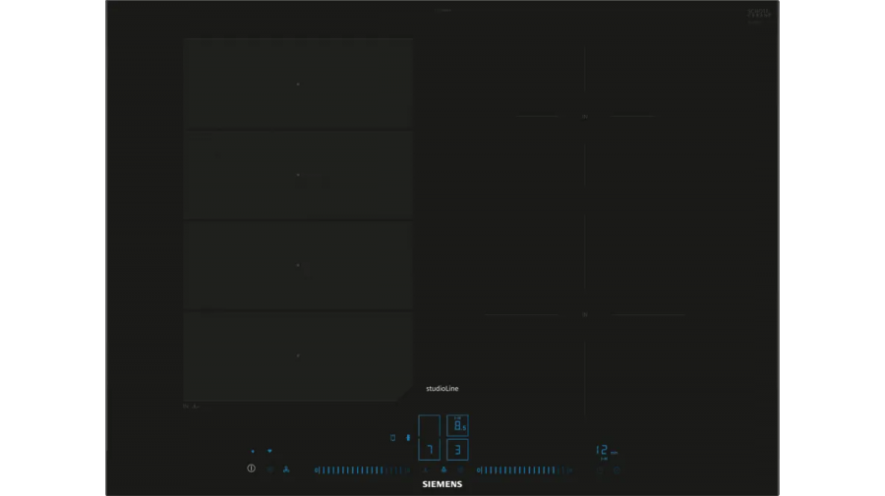Tap the dim symbol left of right slider
Image resolution: width=885 pixels, height=496 pixels.
click(460, 469)
